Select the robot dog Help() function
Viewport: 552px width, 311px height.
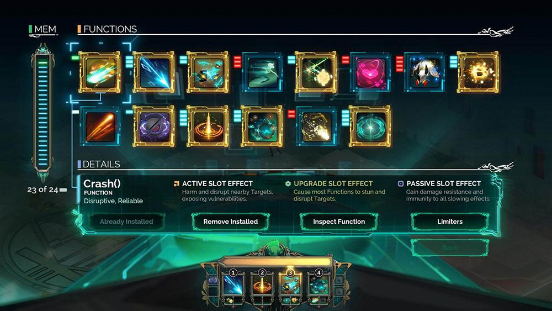[424, 72]
